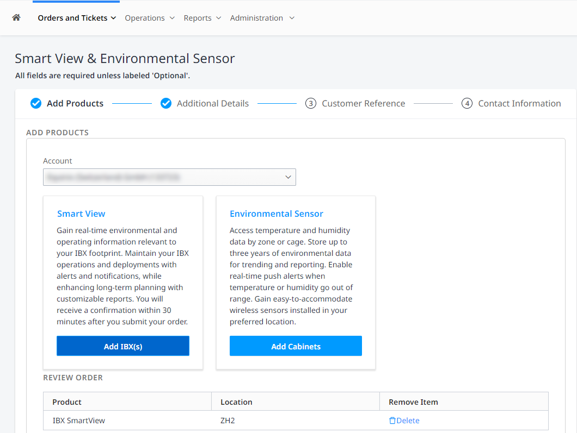
Task: Click the Location column header
Action: pos(296,402)
